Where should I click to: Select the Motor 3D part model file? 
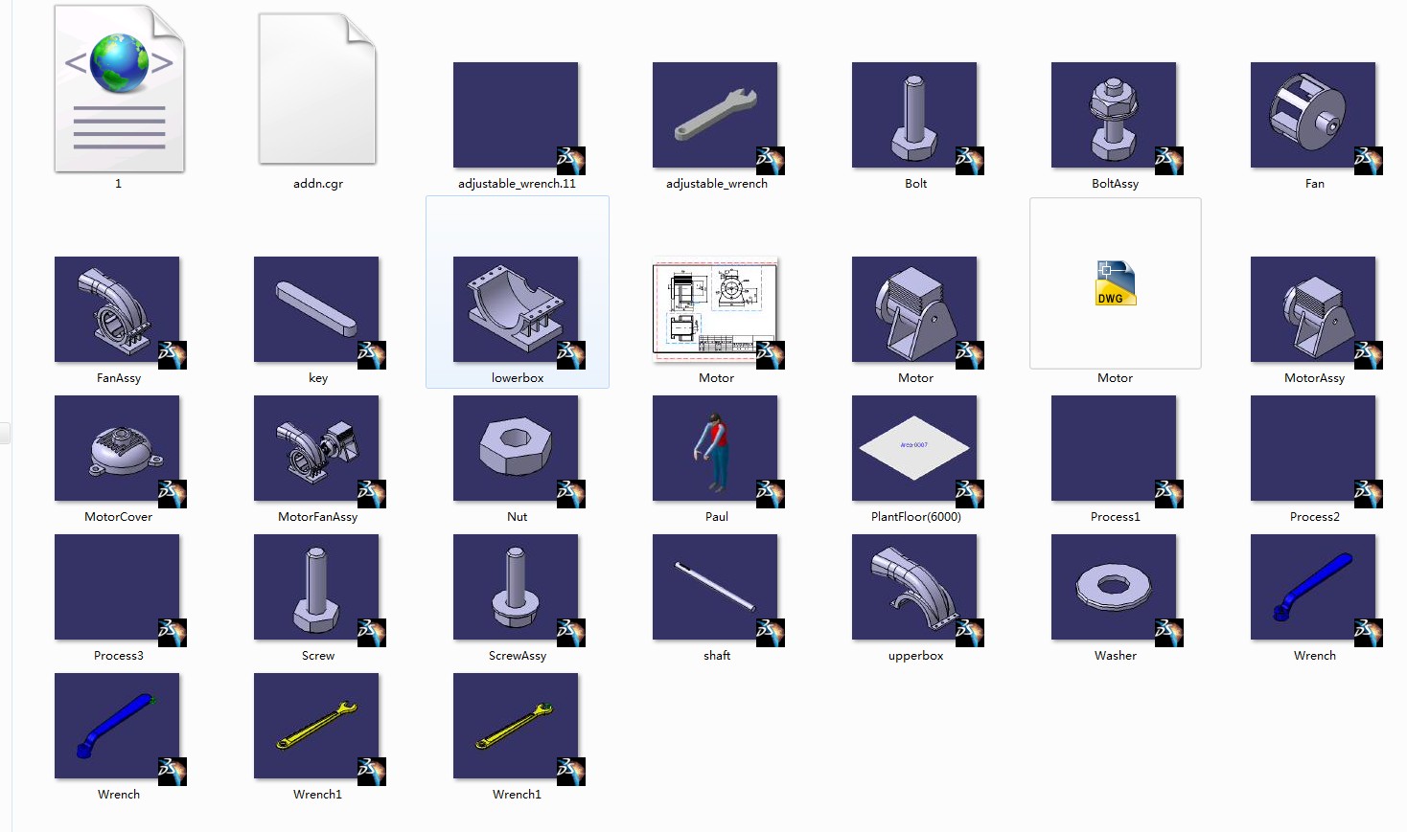(914, 309)
